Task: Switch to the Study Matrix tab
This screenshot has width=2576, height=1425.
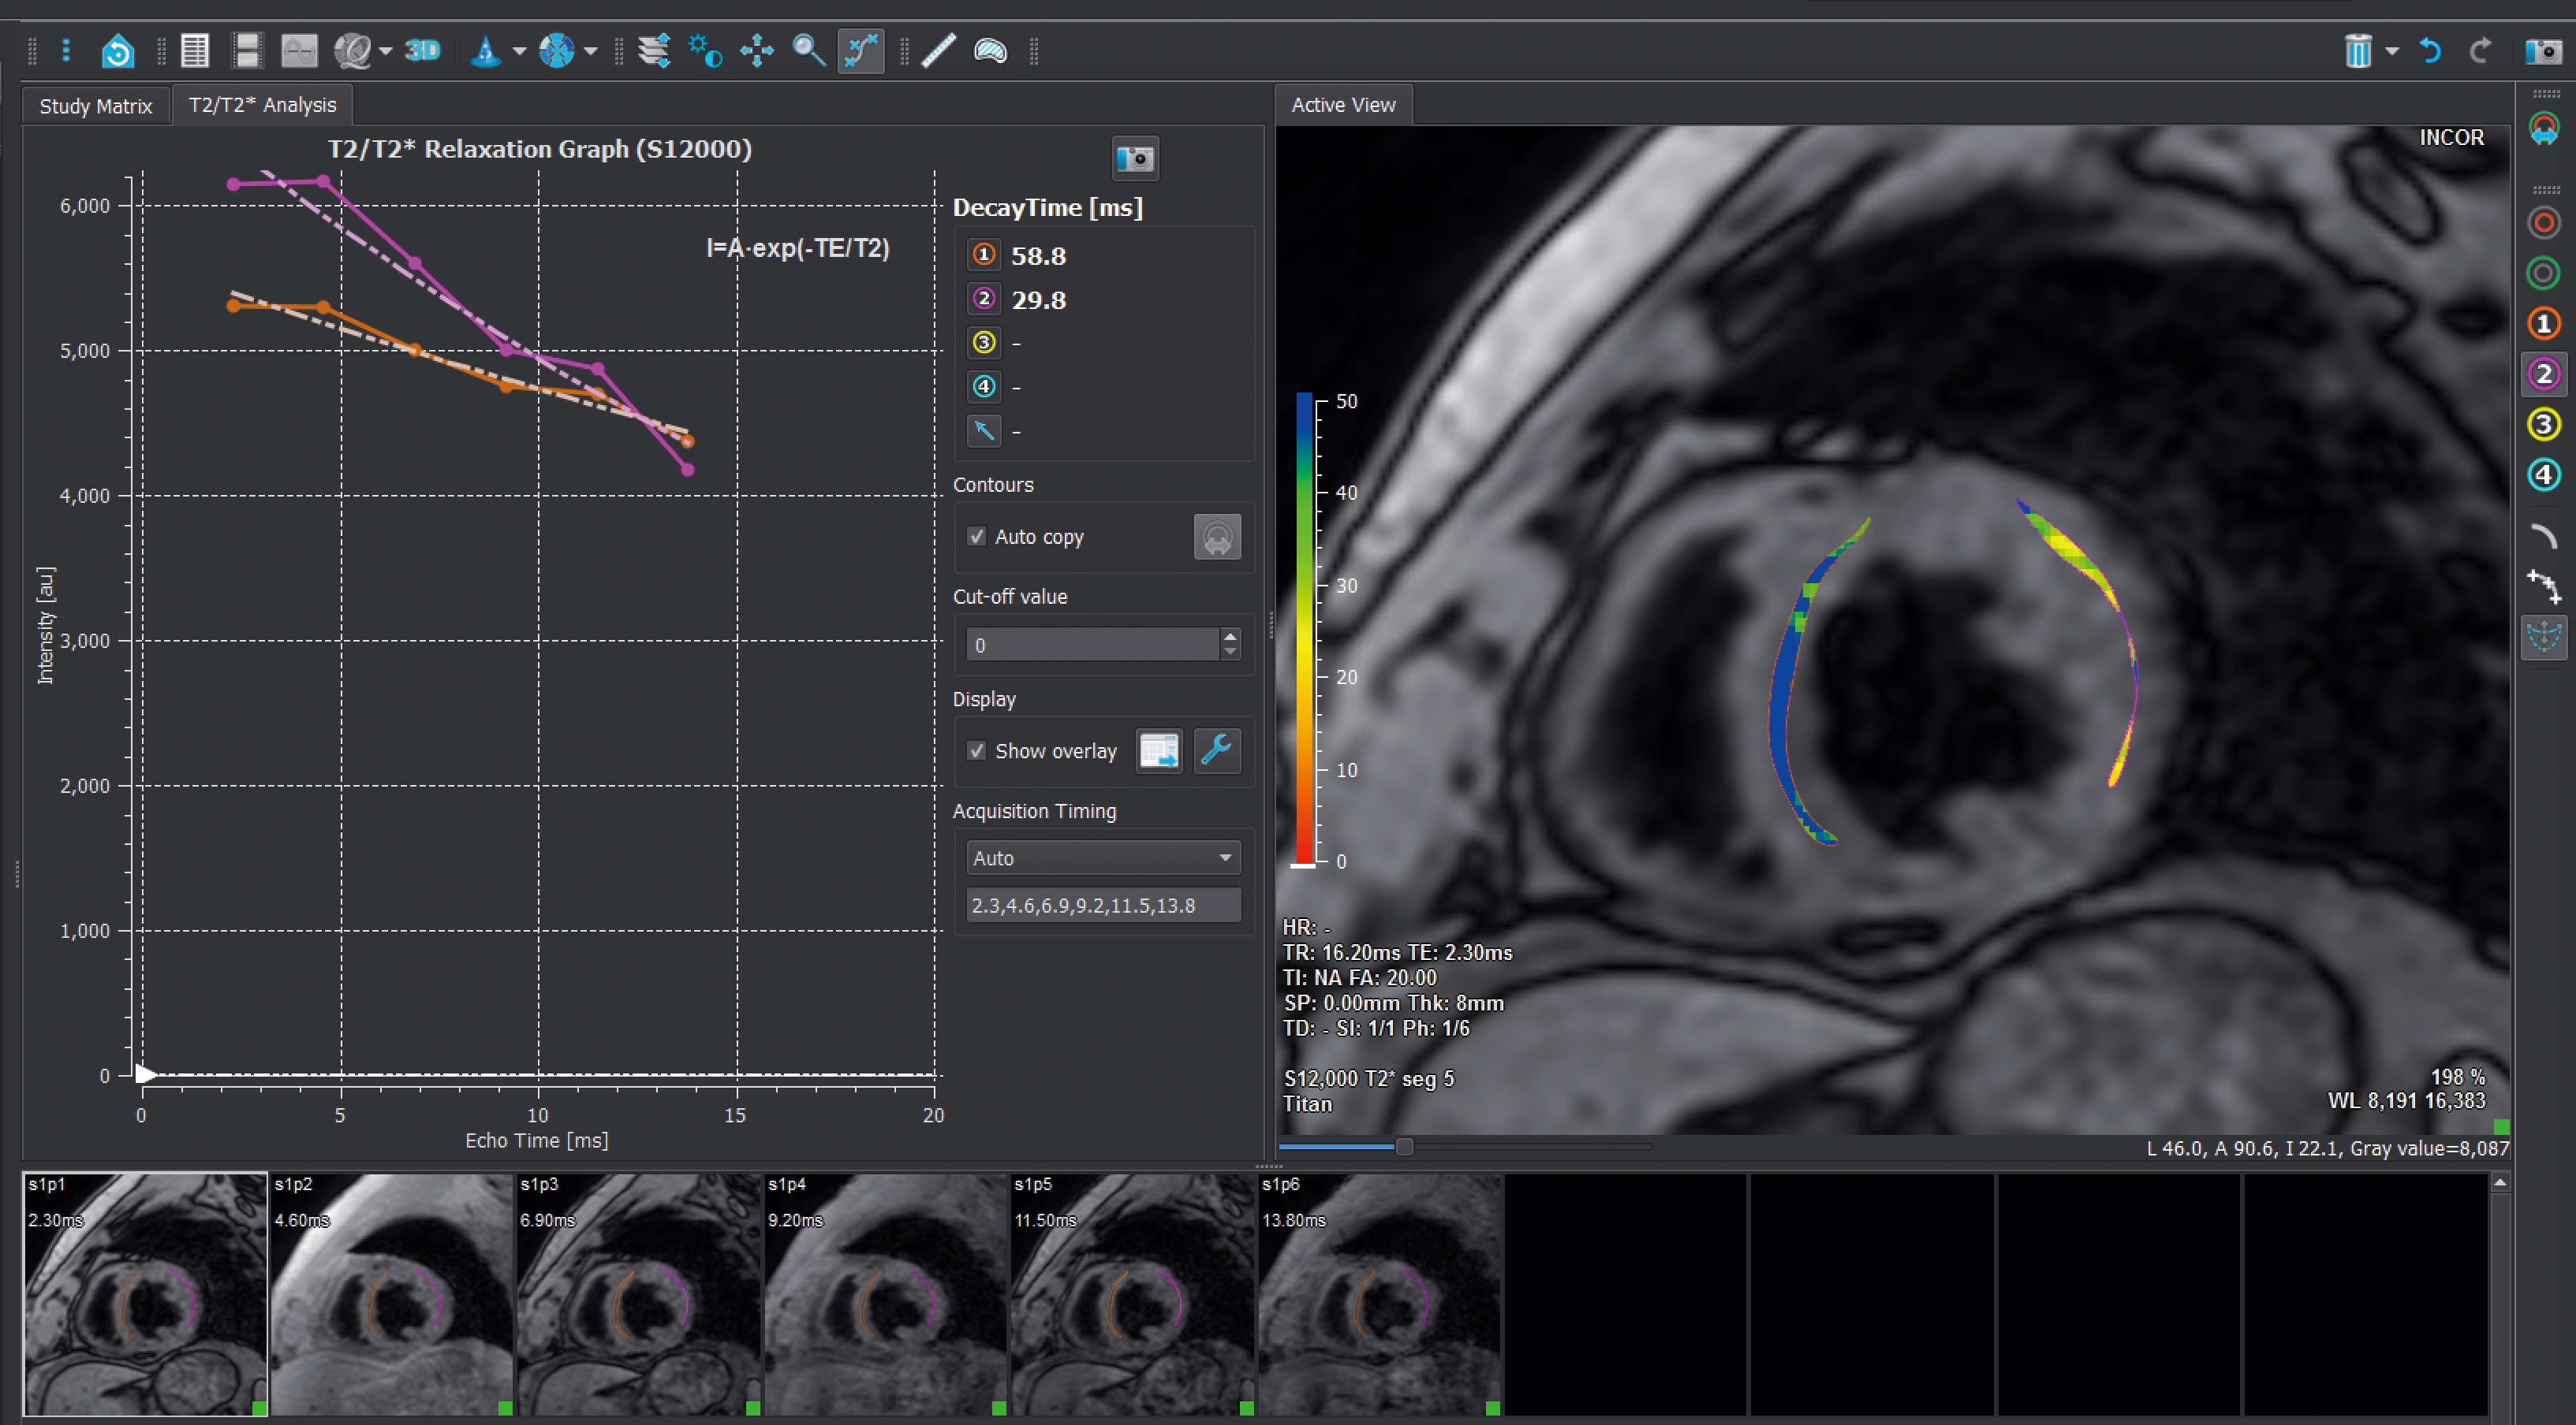Action: tap(96, 106)
